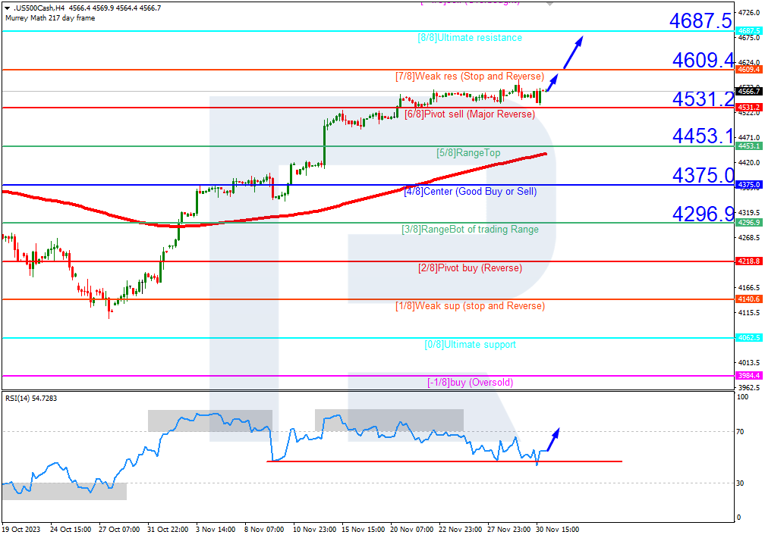Screen dimensions: 765x538
Task: Click the 4296.9 green price tag
Action: [x=748, y=223]
